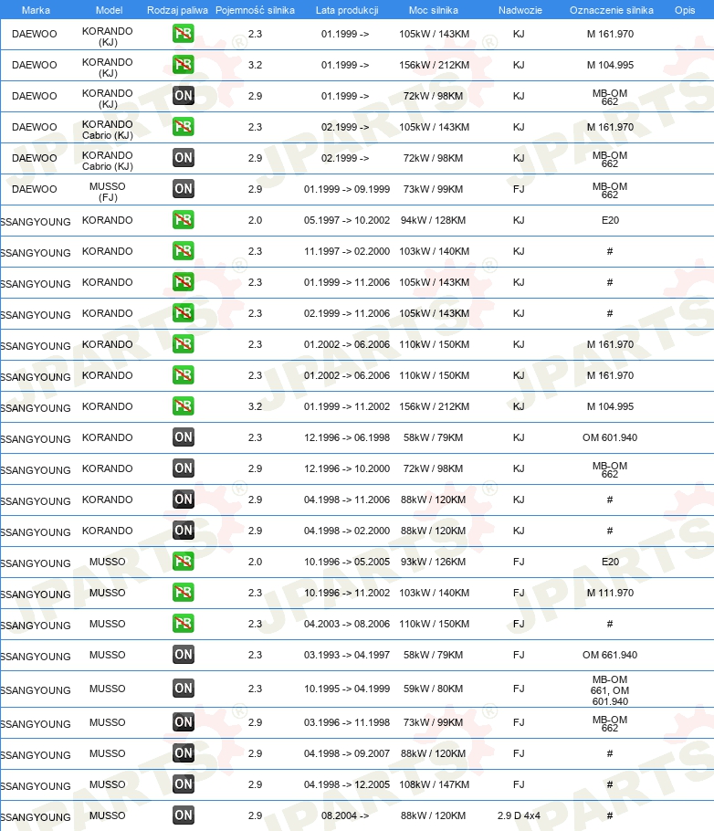Select engine code M 111.970 cell
Screen dimensions: 714x831
pyautogui.click(x=610, y=593)
